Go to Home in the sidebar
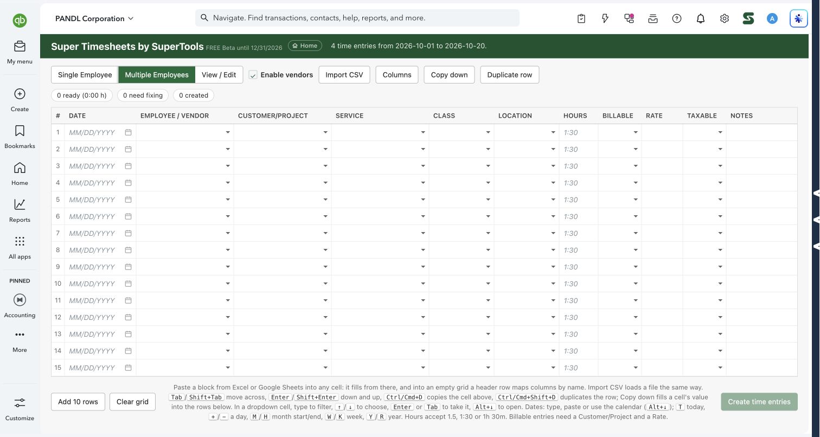This screenshot has height=437, width=820. point(20,168)
